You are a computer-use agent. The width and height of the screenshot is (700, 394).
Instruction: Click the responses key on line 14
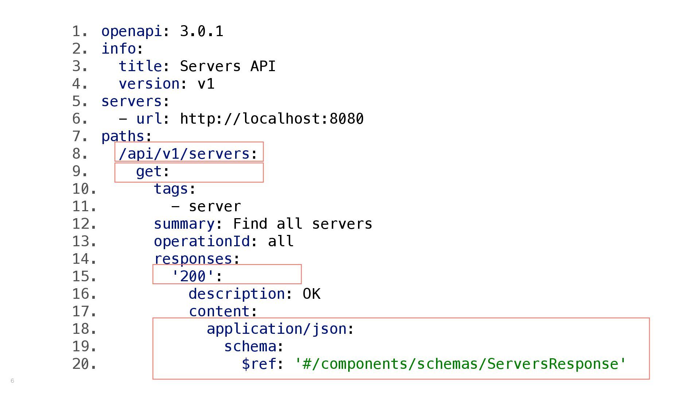point(193,259)
